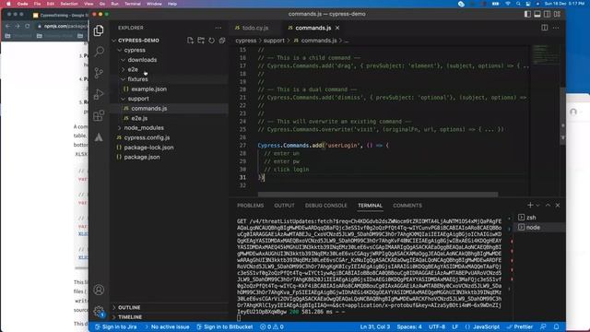The width and height of the screenshot is (590, 332).
Task: Close the terminal panel
Action: tap(558, 205)
